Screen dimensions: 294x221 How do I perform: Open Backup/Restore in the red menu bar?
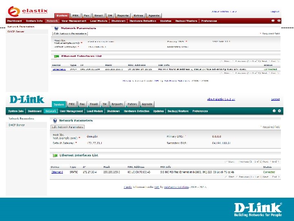pos(186,21)
